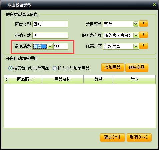This screenshot has height=150, width=159.
Task: Click the 添加商品 button
Action: 113,67
